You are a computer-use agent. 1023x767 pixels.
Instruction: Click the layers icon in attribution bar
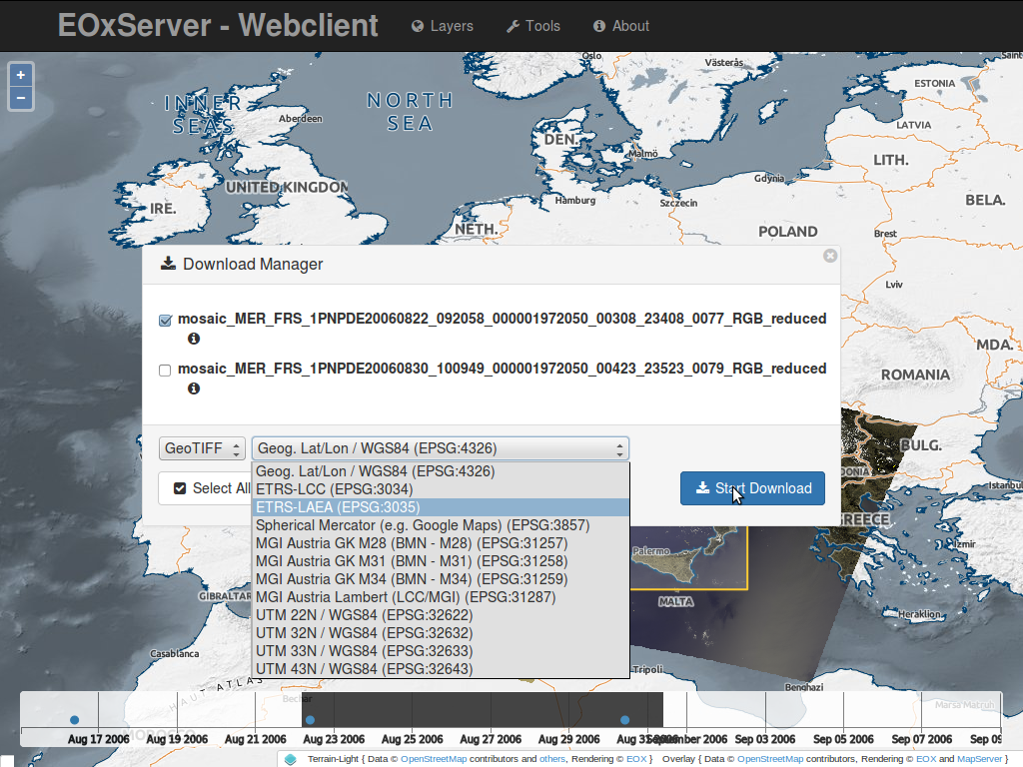(291, 759)
